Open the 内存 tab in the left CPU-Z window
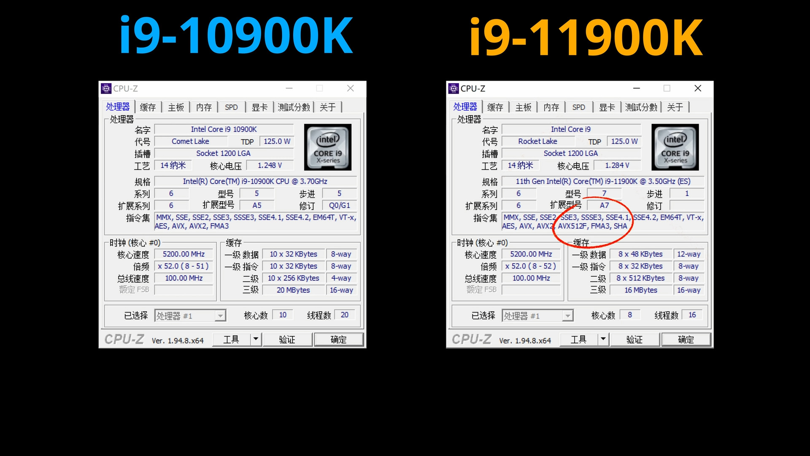Image resolution: width=810 pixels, height=456 pixels. pos(204,107)
